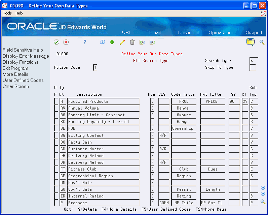This screenshot has height=215, width=268.
Task: Click the red X cancel icon
Action: (x=66, y=42)
